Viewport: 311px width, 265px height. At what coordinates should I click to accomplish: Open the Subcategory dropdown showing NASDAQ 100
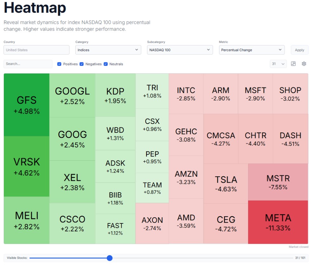pyautogui.click(x=179, y=50)
